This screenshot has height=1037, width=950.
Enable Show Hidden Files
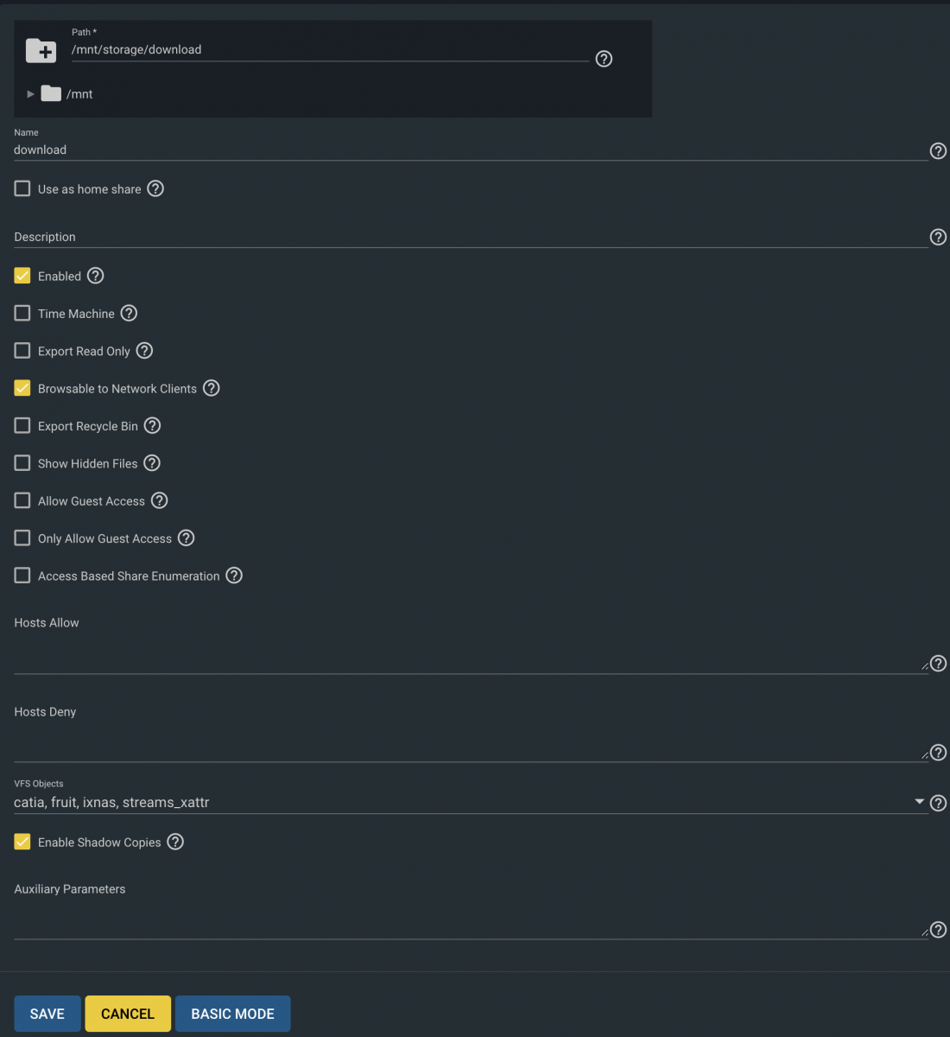pos(22,463)
